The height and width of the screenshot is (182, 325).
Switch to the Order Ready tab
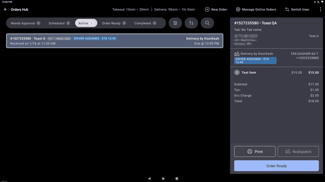114,23
